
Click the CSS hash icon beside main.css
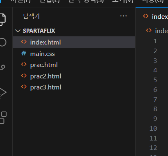point(24,53)
